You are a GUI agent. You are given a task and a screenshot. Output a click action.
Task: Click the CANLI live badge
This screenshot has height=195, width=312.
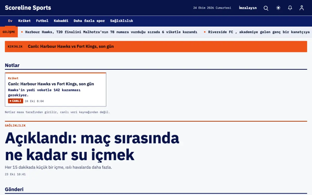pyautogui.click(x=16, y=101)
